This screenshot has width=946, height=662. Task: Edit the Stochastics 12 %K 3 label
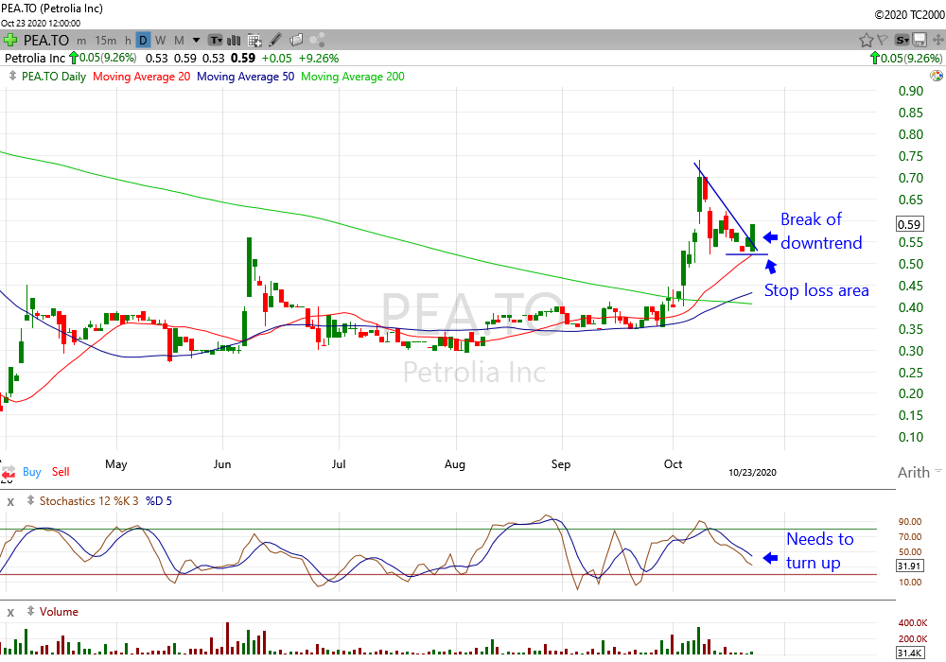point(89,501)
